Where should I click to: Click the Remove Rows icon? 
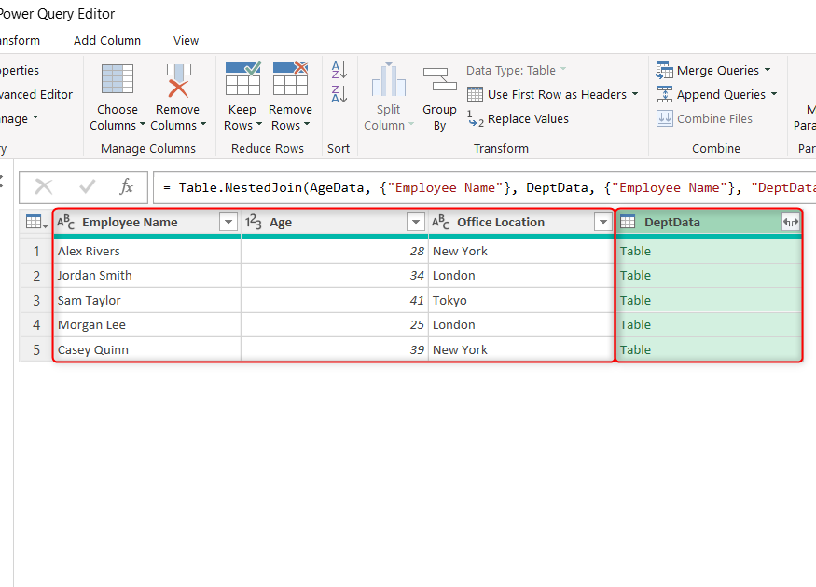(290, 78)
